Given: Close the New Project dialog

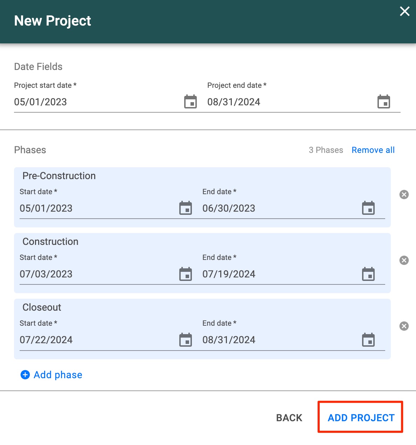Looking at the screenshot, I should tap(405, 12).
